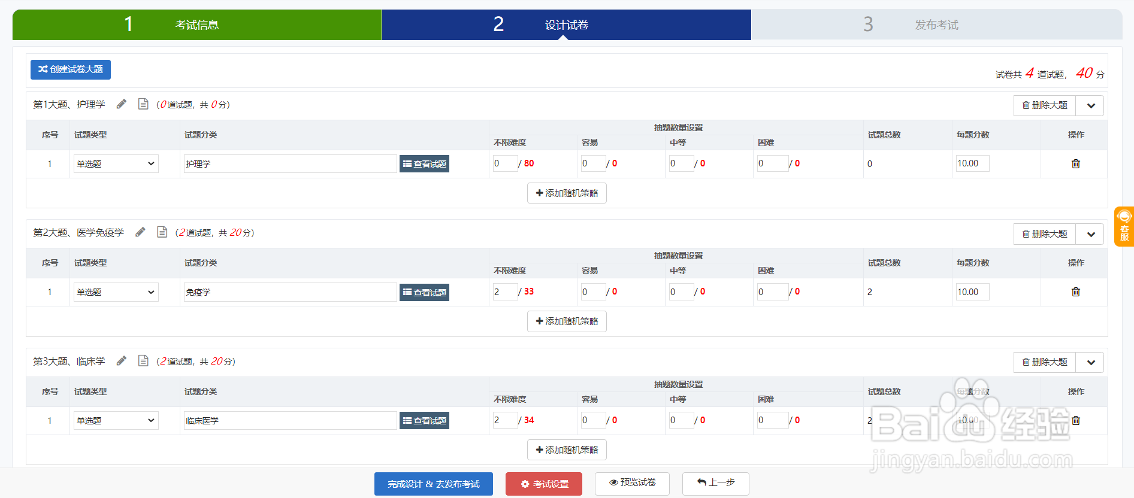
Task: Open the 客服 customer service widget
Action: point(1124,226)
